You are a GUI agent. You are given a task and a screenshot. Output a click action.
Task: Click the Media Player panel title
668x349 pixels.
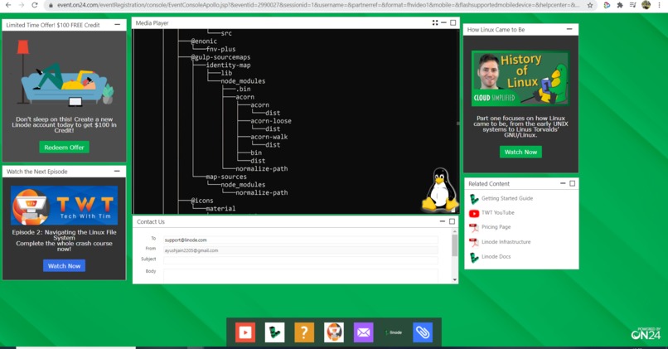pos(152,23)
